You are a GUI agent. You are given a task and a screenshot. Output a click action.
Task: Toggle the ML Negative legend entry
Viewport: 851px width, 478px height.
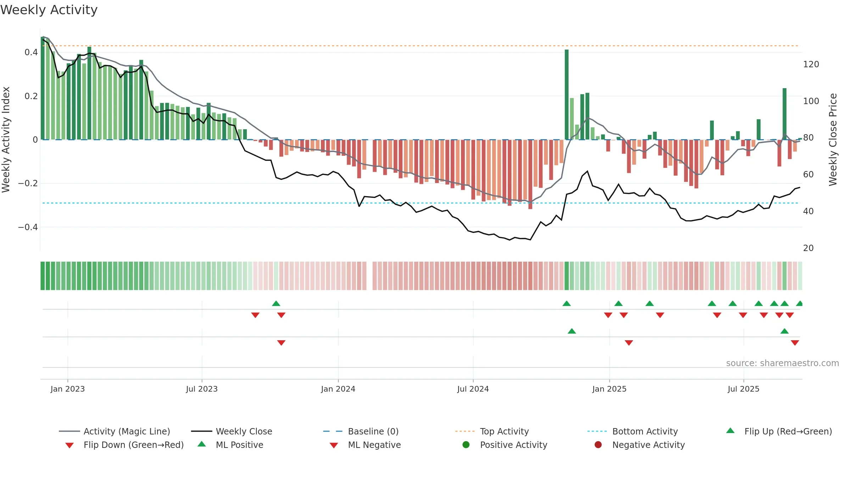365,445
